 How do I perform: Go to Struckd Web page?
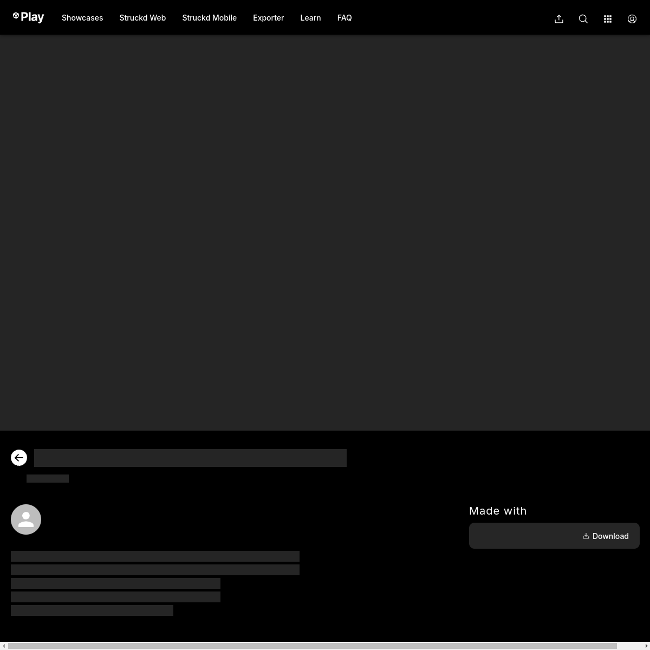pos(142,18)
